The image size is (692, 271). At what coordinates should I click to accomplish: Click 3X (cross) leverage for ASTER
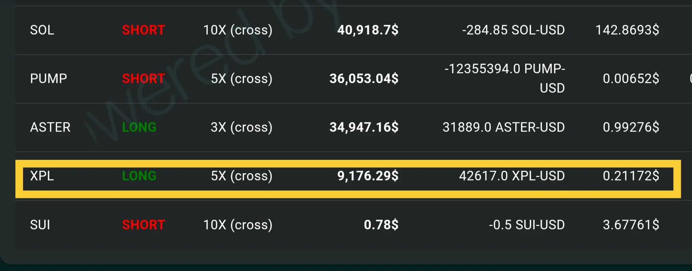242,128
